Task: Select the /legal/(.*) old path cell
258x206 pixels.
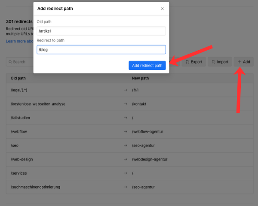Action: pos(19,90)
